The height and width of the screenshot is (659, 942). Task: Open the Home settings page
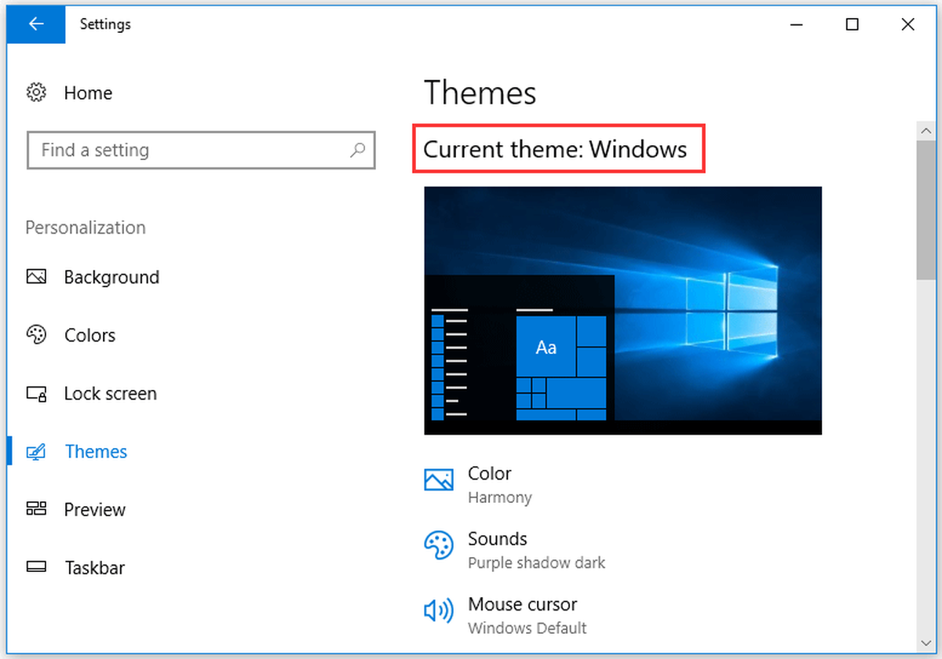coord(88,93)
